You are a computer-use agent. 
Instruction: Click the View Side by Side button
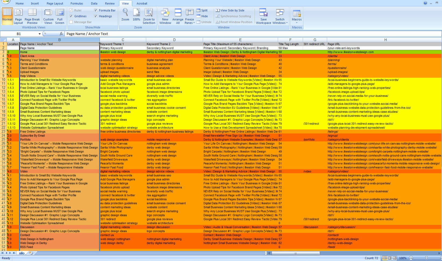(232, 10)
